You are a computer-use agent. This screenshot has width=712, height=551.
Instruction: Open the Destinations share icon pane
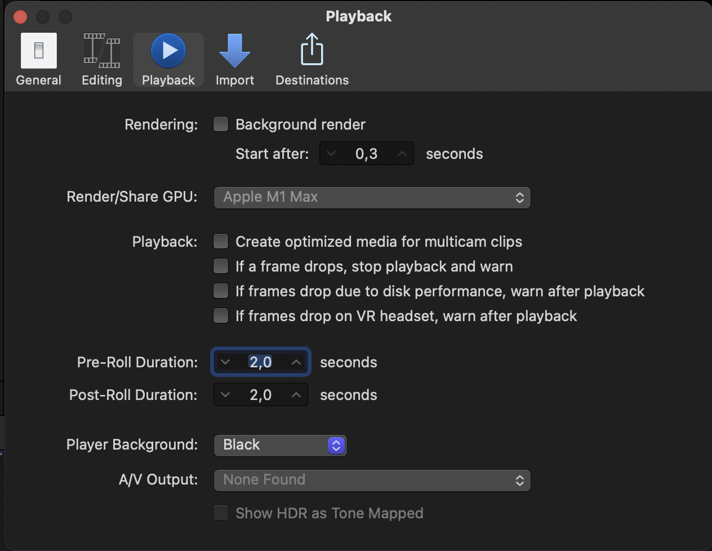pyautogui.click(x=311, y=51)
